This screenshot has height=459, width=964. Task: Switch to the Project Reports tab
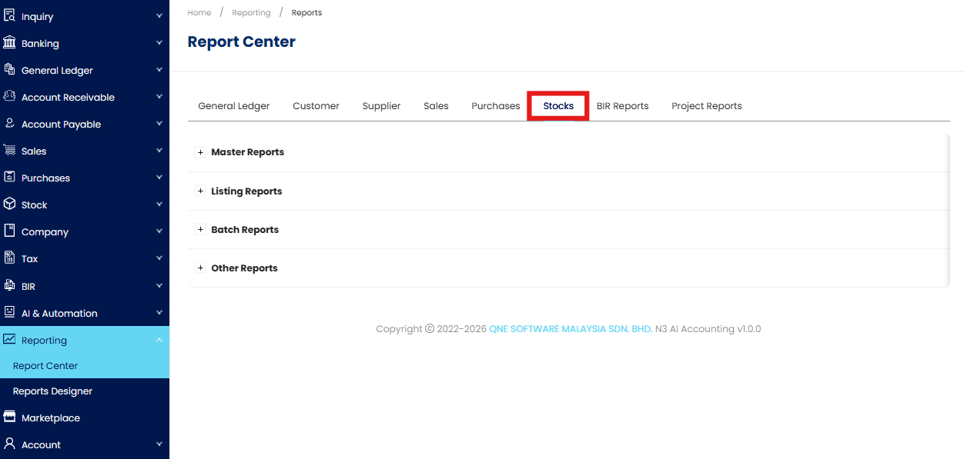(x=707, y=106)
